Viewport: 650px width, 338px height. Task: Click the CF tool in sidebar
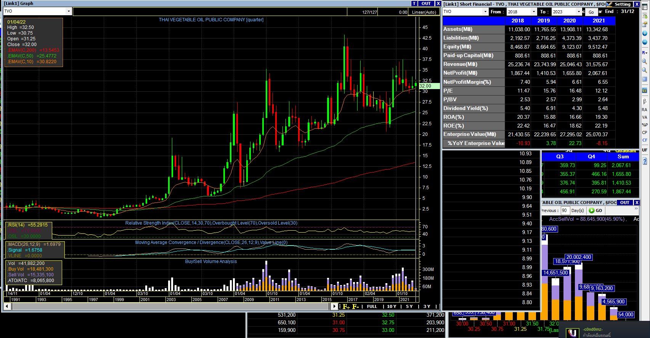point(645,140)
